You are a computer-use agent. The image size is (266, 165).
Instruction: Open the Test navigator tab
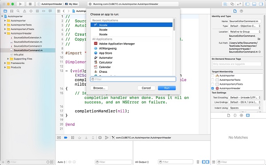pyautogui.click(x=31, y=11)
